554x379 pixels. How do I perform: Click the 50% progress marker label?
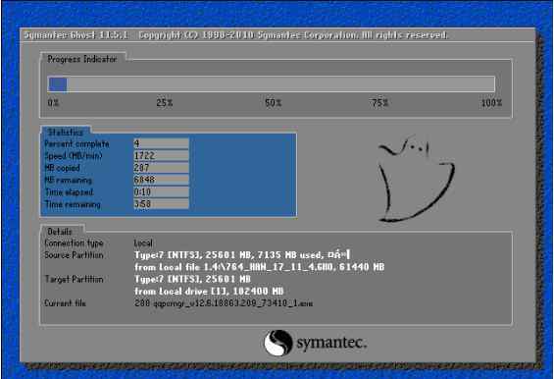tap(274, 103)
